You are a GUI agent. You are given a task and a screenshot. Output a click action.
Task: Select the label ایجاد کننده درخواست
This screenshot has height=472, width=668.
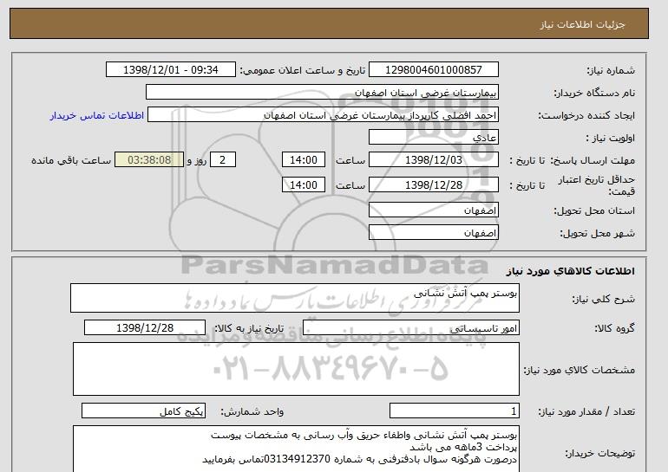pyautogui.click(x=586, y=115)
